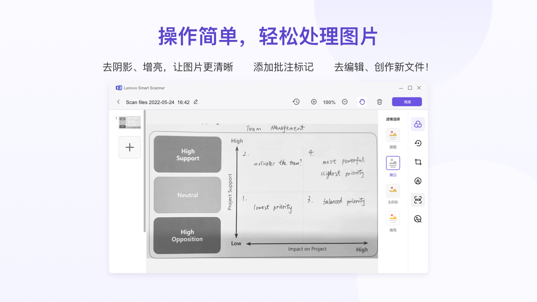The image size is (537, 302).
Task: Add a new page with the plus placeholder
Action: tap(130, 147)
